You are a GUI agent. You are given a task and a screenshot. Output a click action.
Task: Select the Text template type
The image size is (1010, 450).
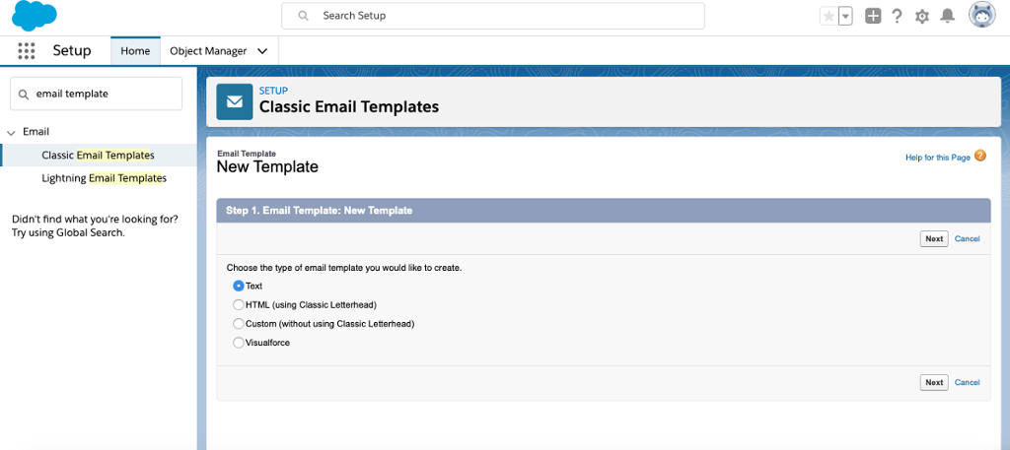[239, 287]
